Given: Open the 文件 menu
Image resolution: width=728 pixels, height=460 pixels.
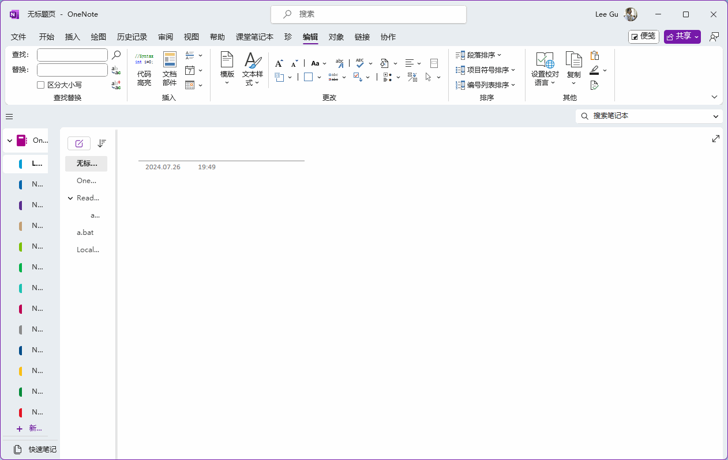Looking at the screenshot, I should click(18, 37).
